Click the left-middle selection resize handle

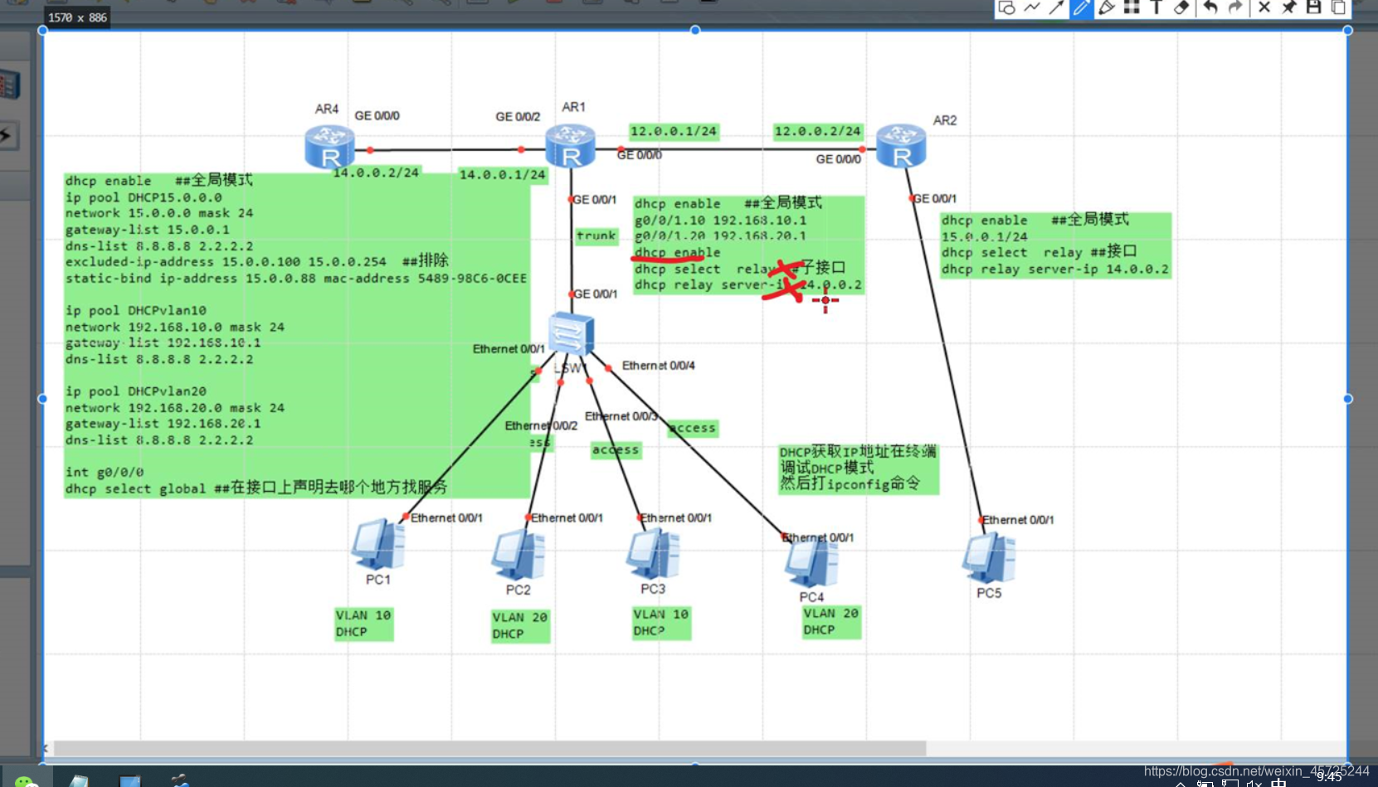[x=42, y=399]
